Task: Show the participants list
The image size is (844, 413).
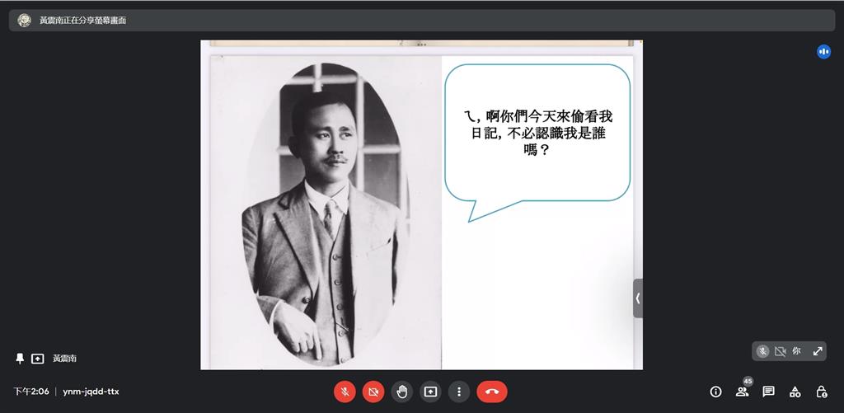Action: pyautogui.click(x=743, y=392)
